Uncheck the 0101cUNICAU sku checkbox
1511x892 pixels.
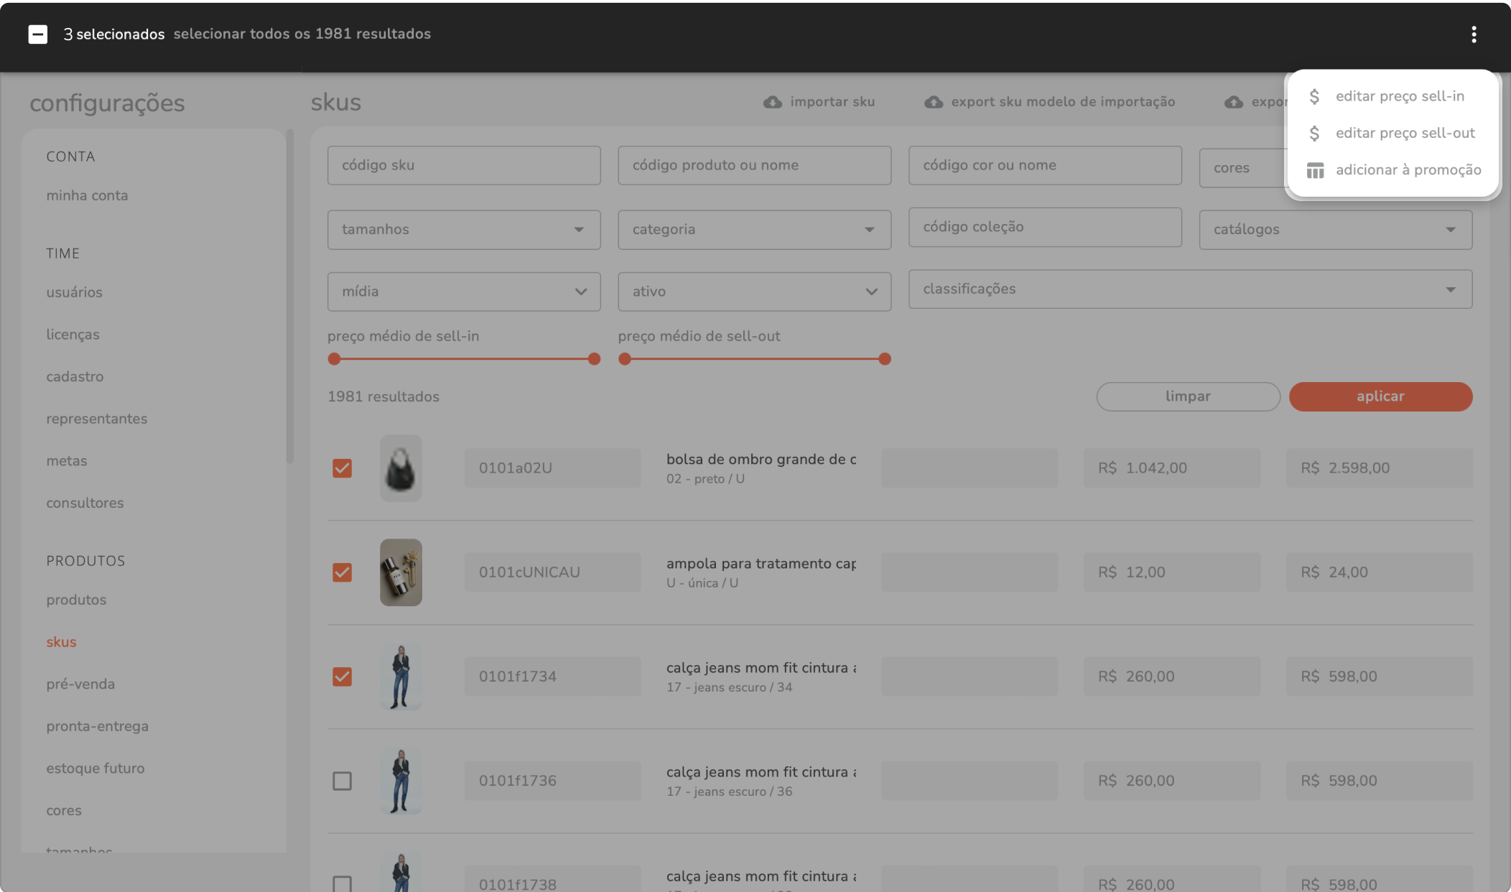(x=343, y=572)
